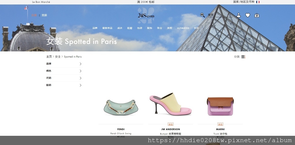Screen dimensions: 295x145
Task: Click the Spotted in Paris breadcrumb
Action: pos(73,57)
